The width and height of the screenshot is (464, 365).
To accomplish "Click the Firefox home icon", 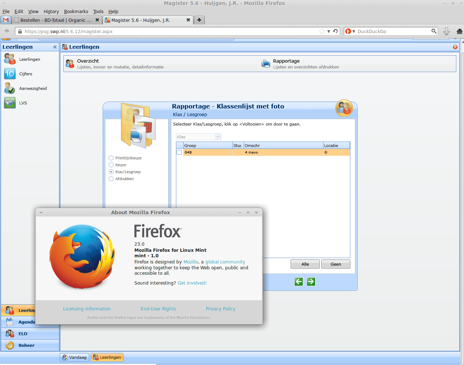I will (459, 31).
